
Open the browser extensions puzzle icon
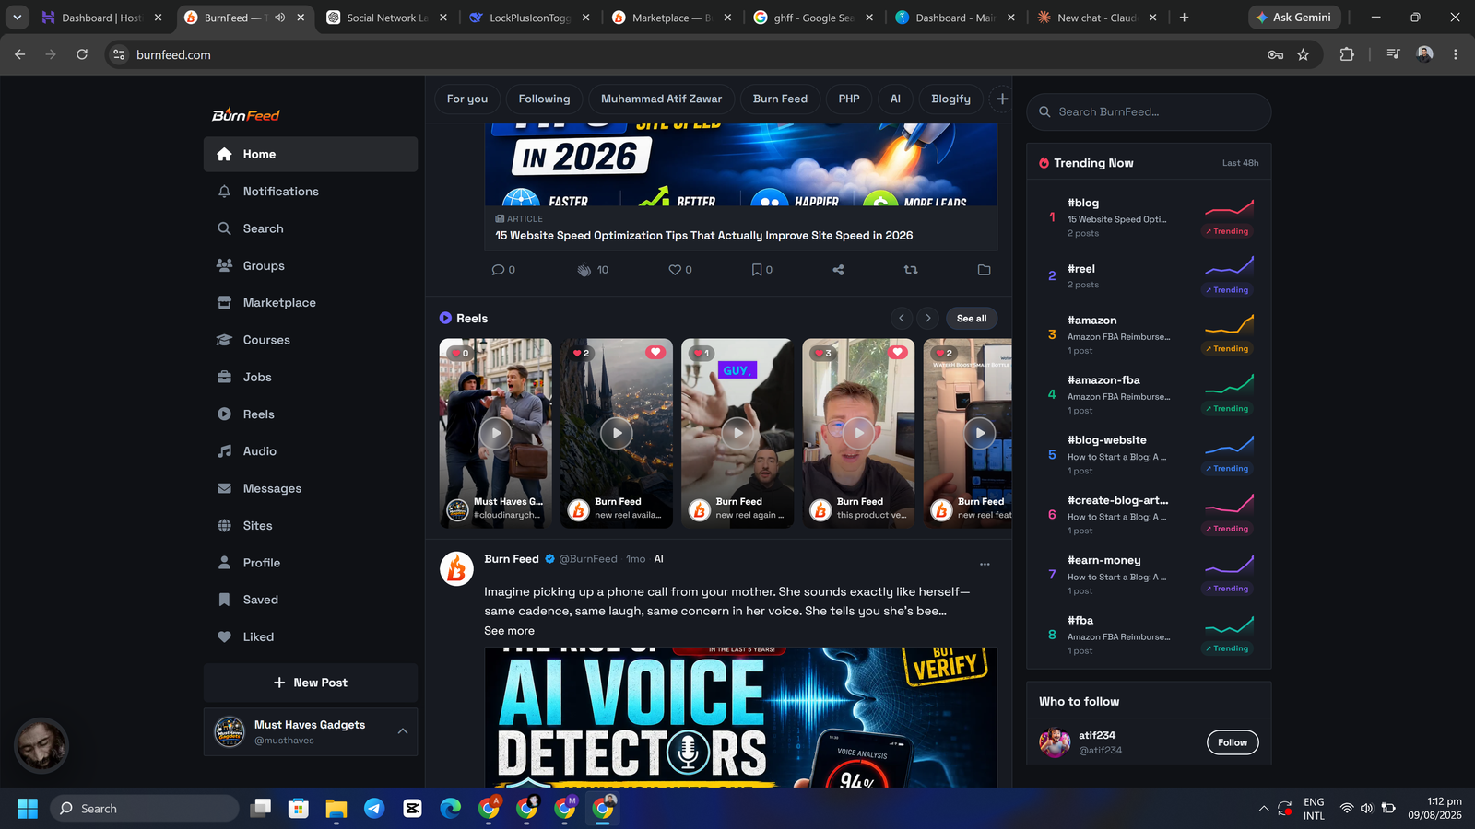pos(1347,55)
